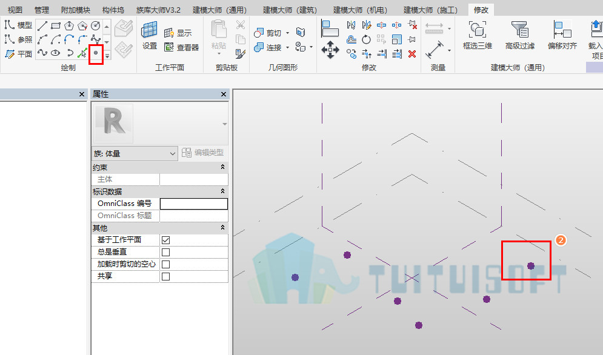Collapse the 约束 section
The image size is (603, 355).
tap(222, 167)
